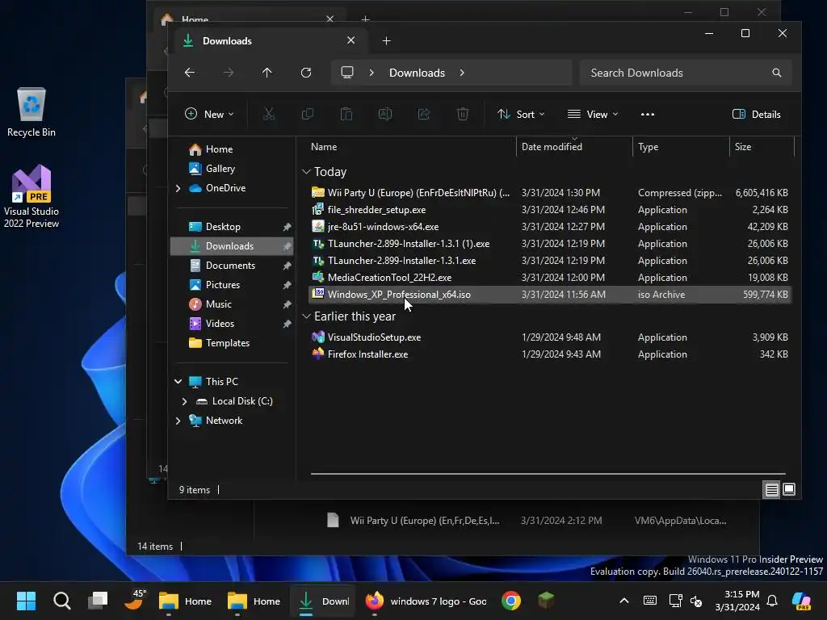Open the View dropdown

tap(592, 114)
